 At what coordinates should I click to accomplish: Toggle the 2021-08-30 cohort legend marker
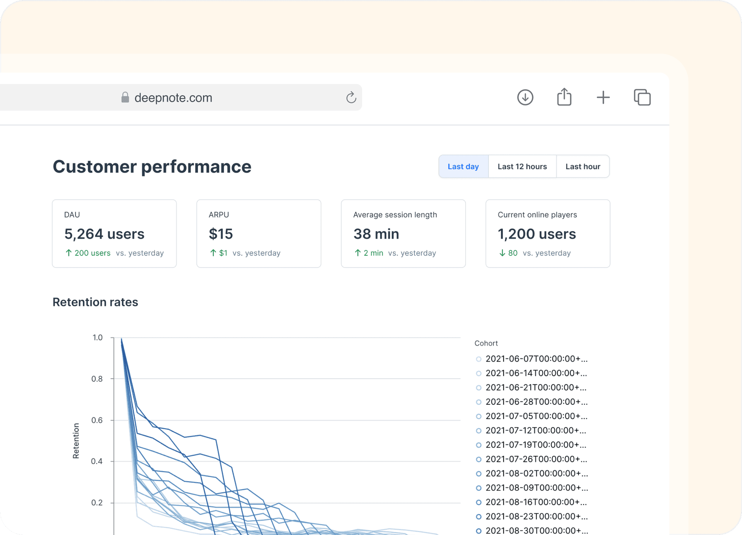[478, 531]
